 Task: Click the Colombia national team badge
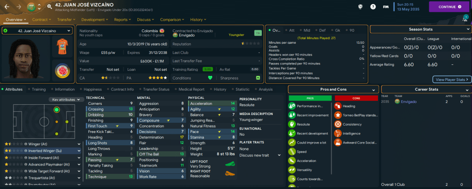61,72
